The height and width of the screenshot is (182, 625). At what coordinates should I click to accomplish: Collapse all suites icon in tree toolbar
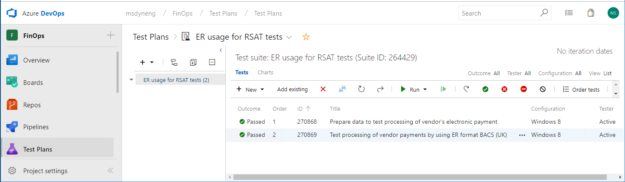(212, 62)
